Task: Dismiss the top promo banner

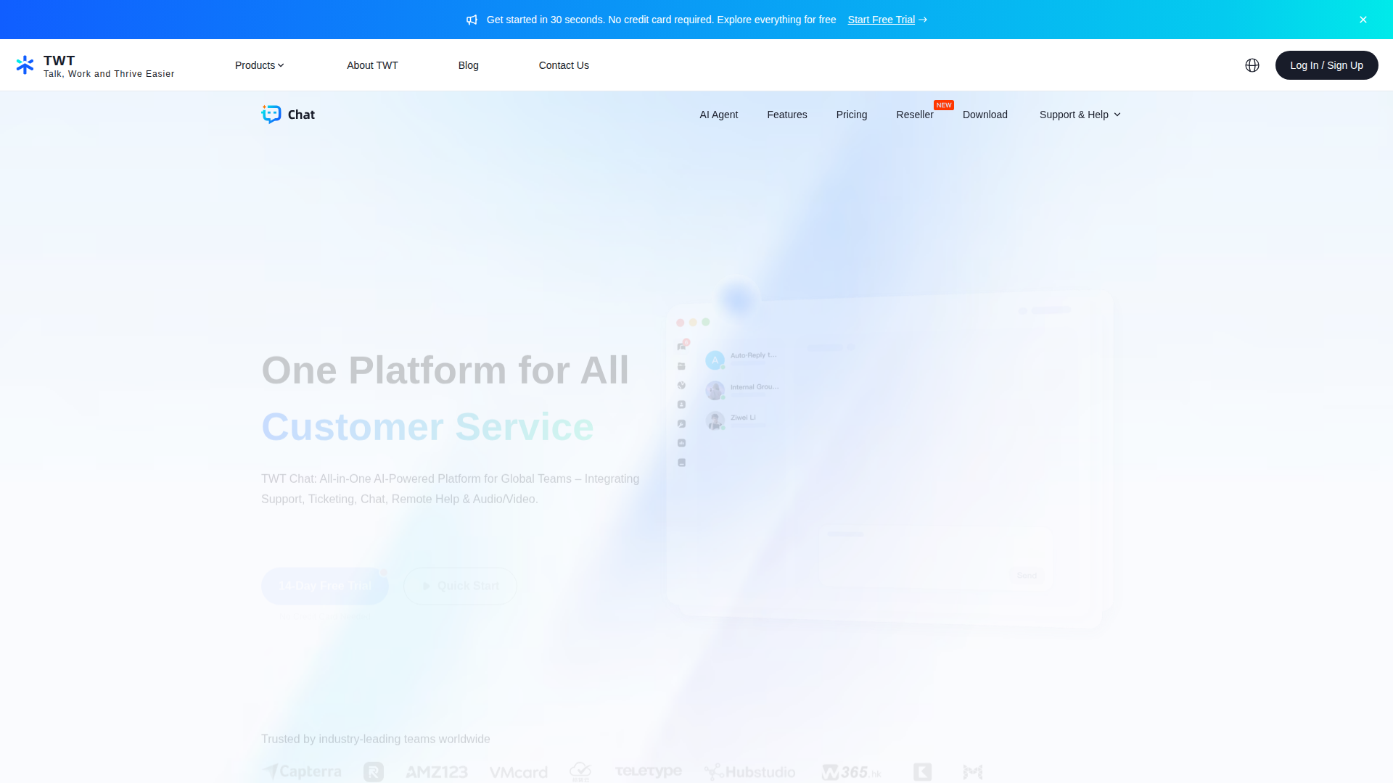Action: click(1363, 20)
